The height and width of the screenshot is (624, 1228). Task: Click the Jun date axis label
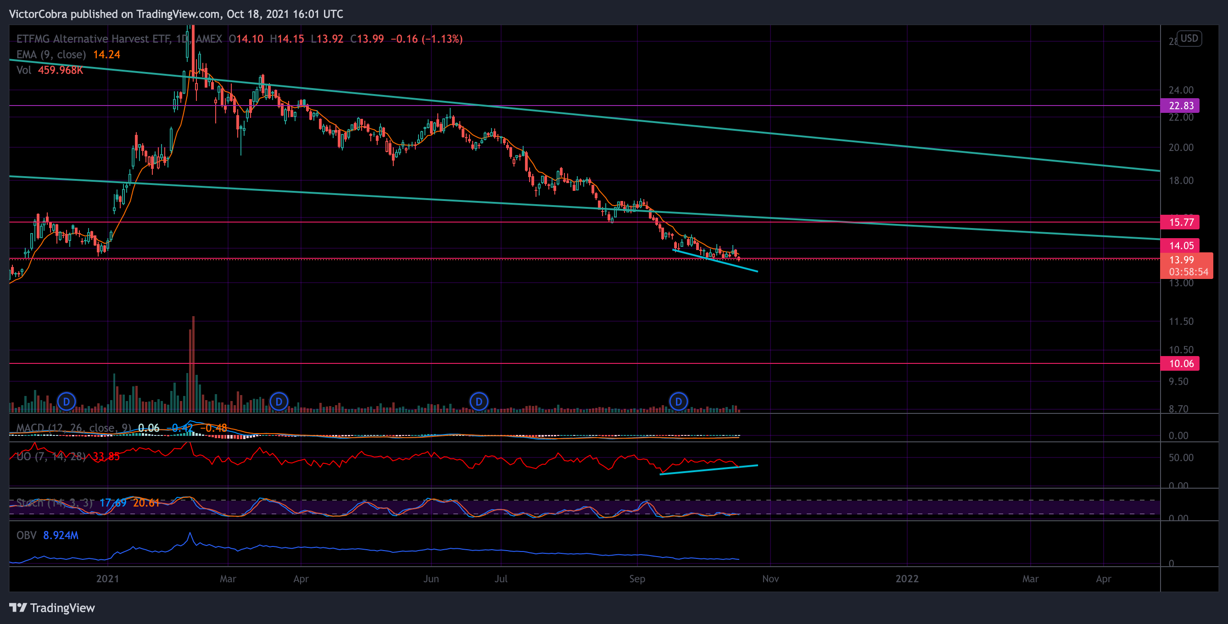pos(431,579)
